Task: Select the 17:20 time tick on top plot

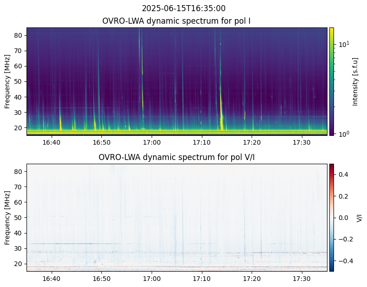Action: pos(252,142)
